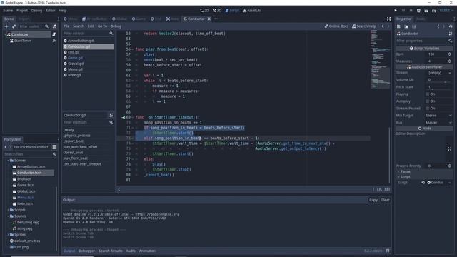
Task: Go to previous script history arrow
Action: 383,26
